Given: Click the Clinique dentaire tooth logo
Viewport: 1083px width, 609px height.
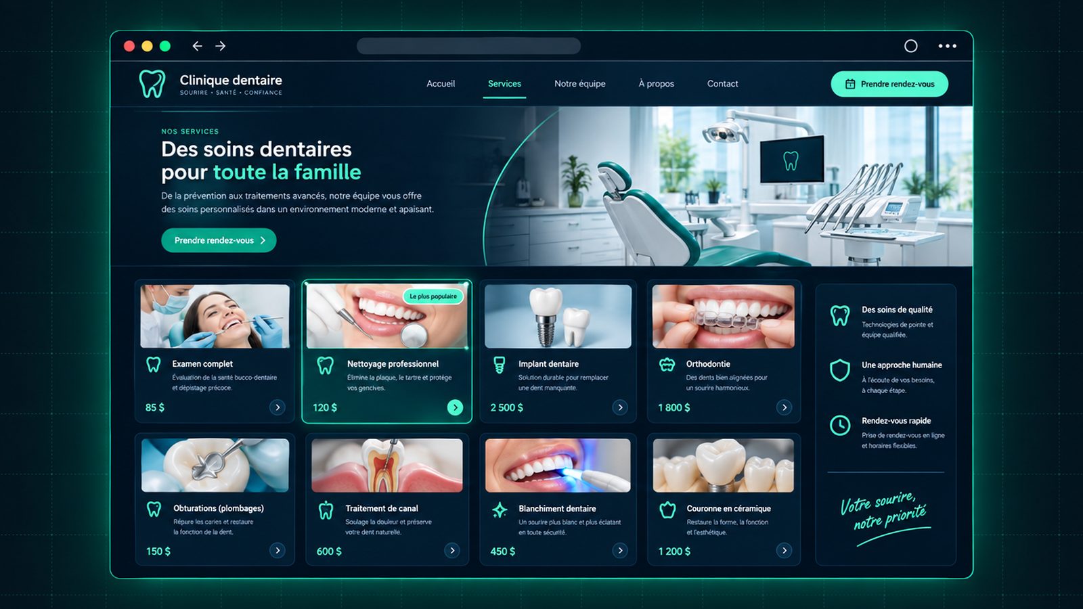Looking at the screenshot, I should pos(152,84).
